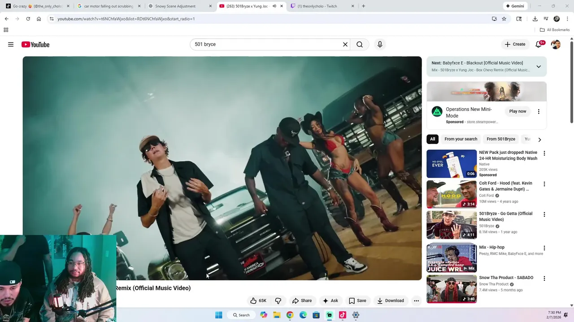Viewport: 574px width, 322px height.
Task: Open All Bookmarks folder
Action: point(555,30)
